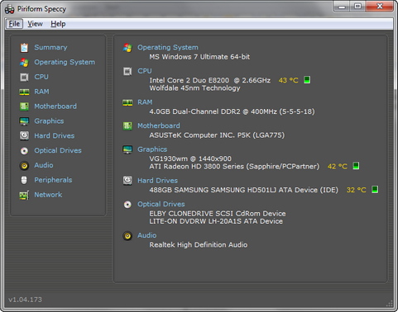Click the version number v1.04.173

[25, 300]
